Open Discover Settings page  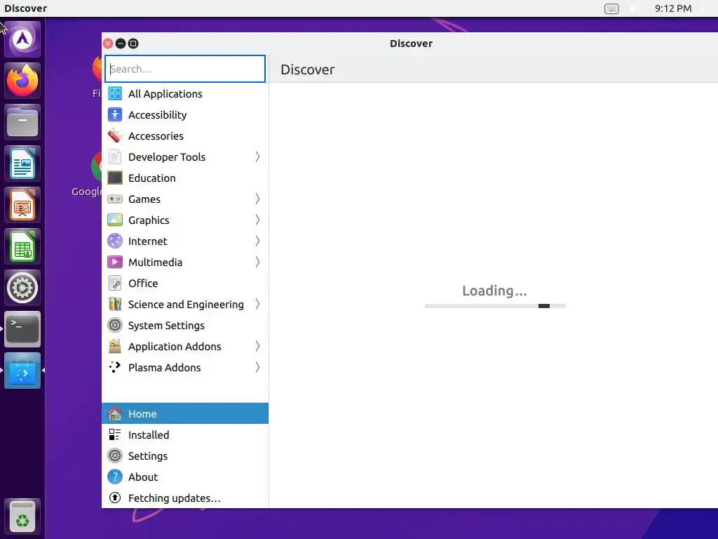click(185, 455)
